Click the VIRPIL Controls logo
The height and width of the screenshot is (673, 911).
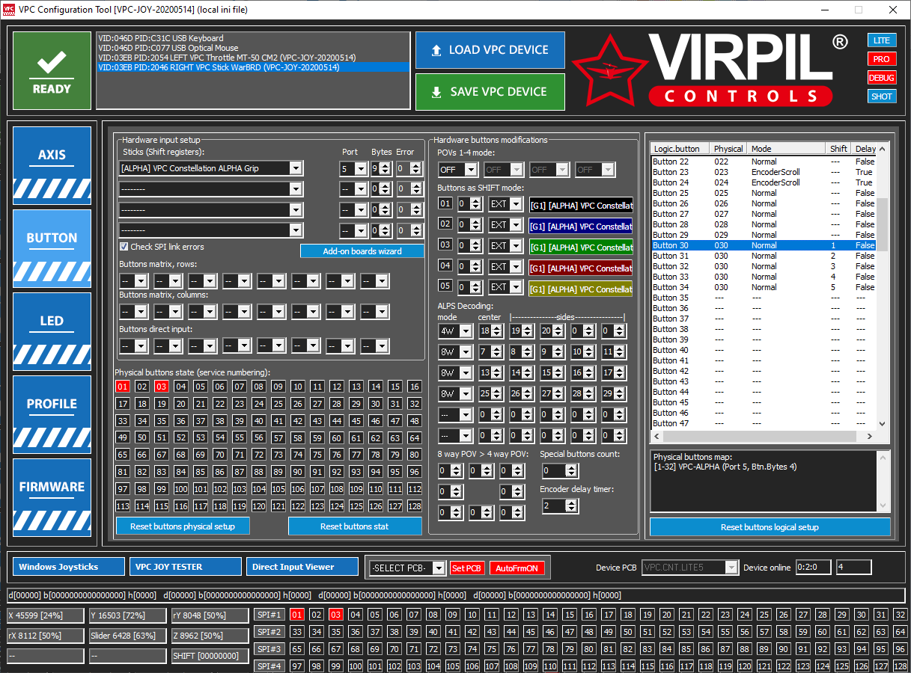point(711,70)
